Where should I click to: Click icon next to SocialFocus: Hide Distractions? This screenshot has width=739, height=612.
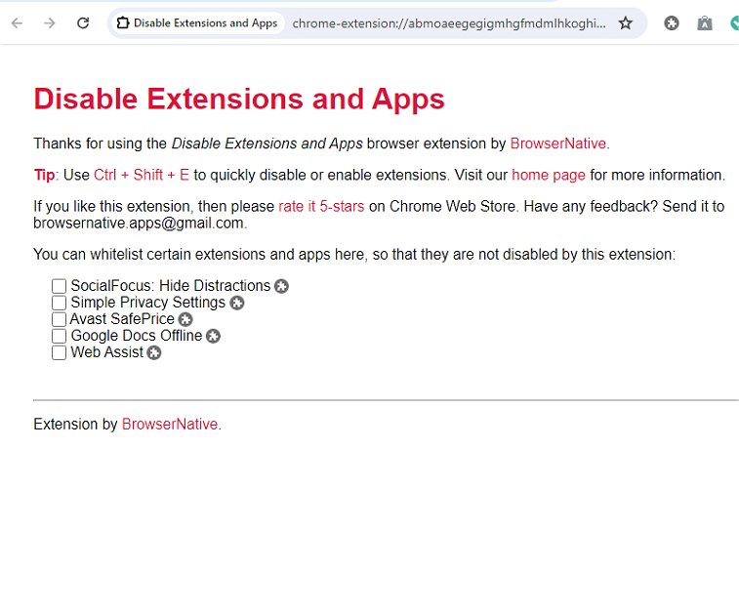point(281,286)
